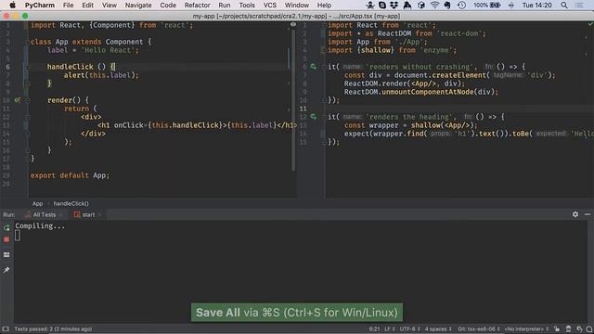Open UTF-8 encoding dropdown

[x=410, y=329]
